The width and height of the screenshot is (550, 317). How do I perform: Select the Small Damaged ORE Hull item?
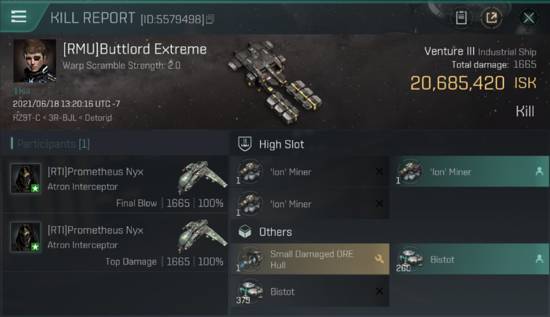pos(310,259)
